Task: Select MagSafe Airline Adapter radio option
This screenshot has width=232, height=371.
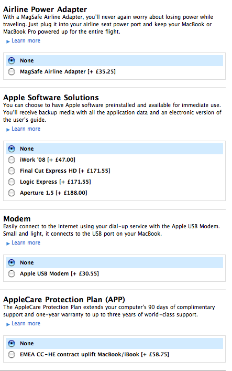Action: (12, 71)
